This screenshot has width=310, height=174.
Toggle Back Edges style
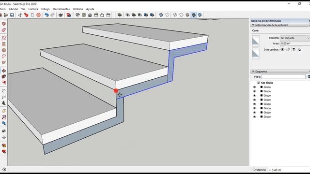pyautogui.click(x=167, y=15)
